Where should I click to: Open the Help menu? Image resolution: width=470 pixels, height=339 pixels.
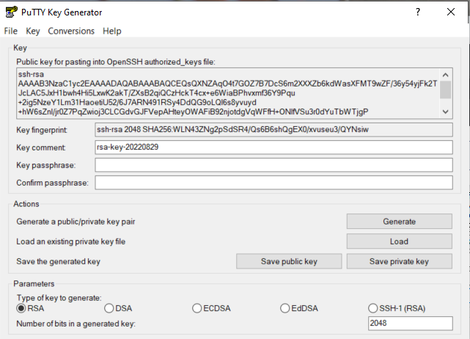click(111, 31)
